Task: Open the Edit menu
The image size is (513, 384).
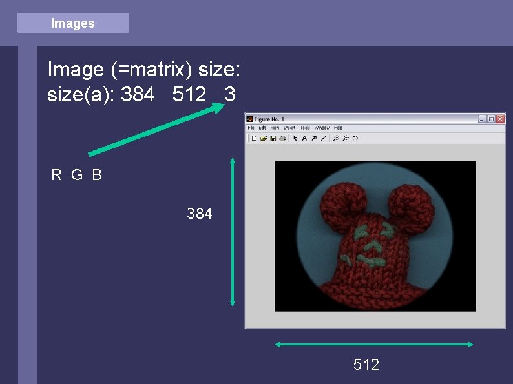Action: click(x=262, y=128)
